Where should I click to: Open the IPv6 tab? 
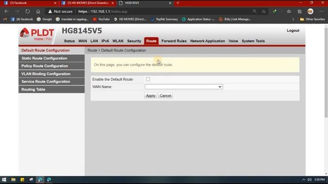[x=105, y=41]
